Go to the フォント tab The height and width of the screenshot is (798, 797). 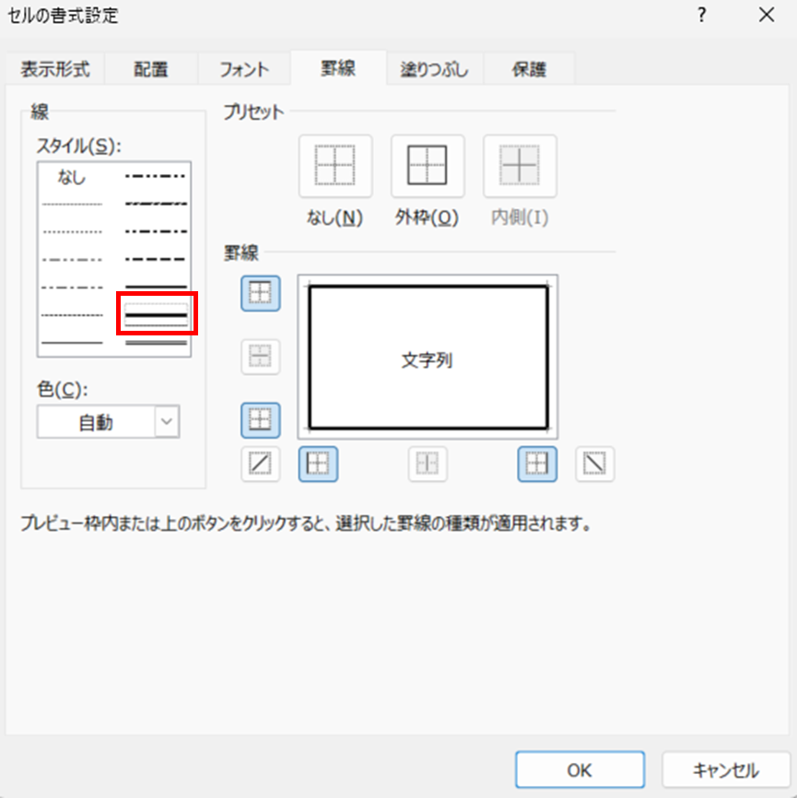pos(244,69)
